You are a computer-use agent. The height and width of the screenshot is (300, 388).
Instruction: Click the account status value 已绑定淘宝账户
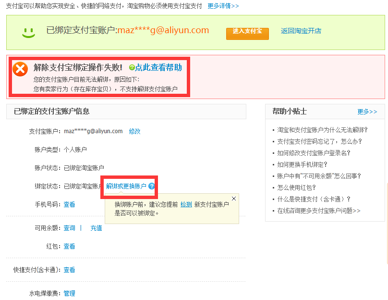84,168
